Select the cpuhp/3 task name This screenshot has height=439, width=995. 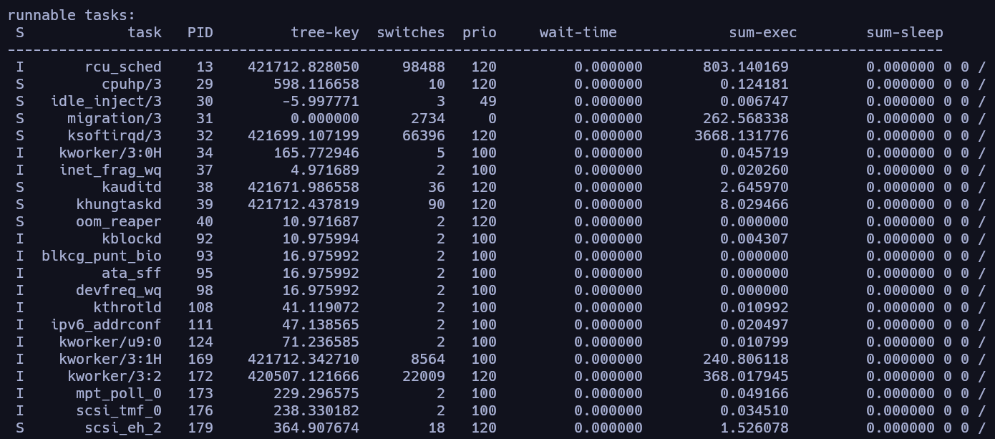(132, 84)
